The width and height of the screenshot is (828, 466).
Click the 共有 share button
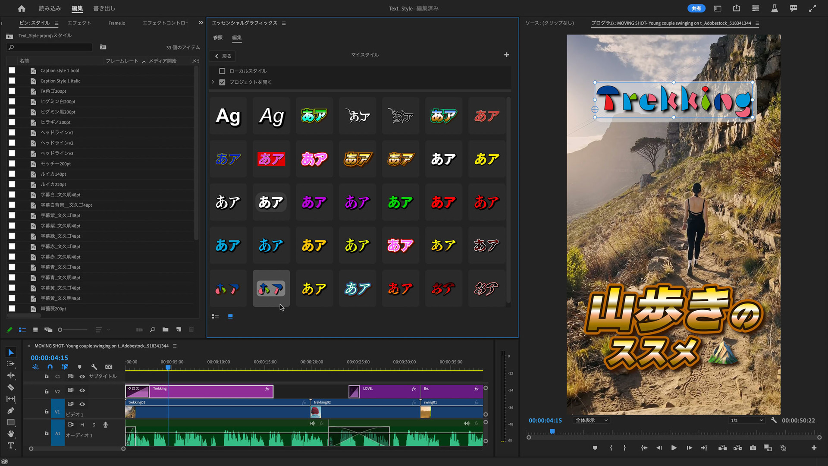coord(696,8)
